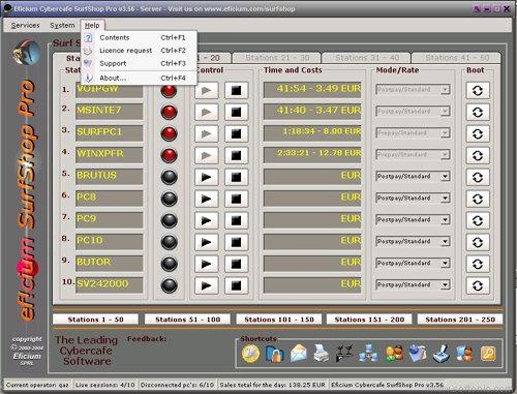Click the Stations 201 - 250 button
Viewport: 517px width, 394px height.
[x=460, y=319]
